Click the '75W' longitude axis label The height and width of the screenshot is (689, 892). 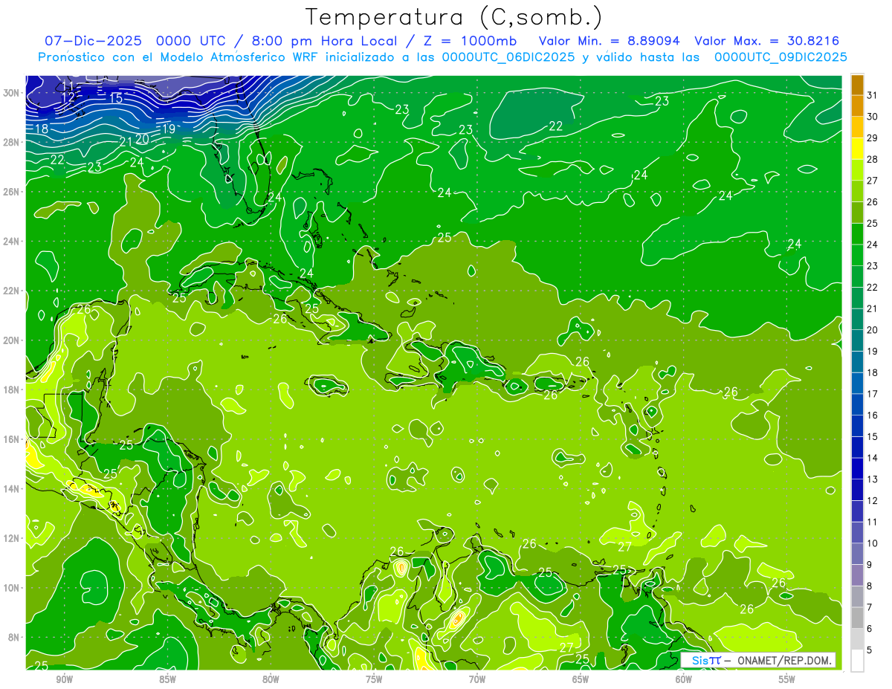(374, 679)
